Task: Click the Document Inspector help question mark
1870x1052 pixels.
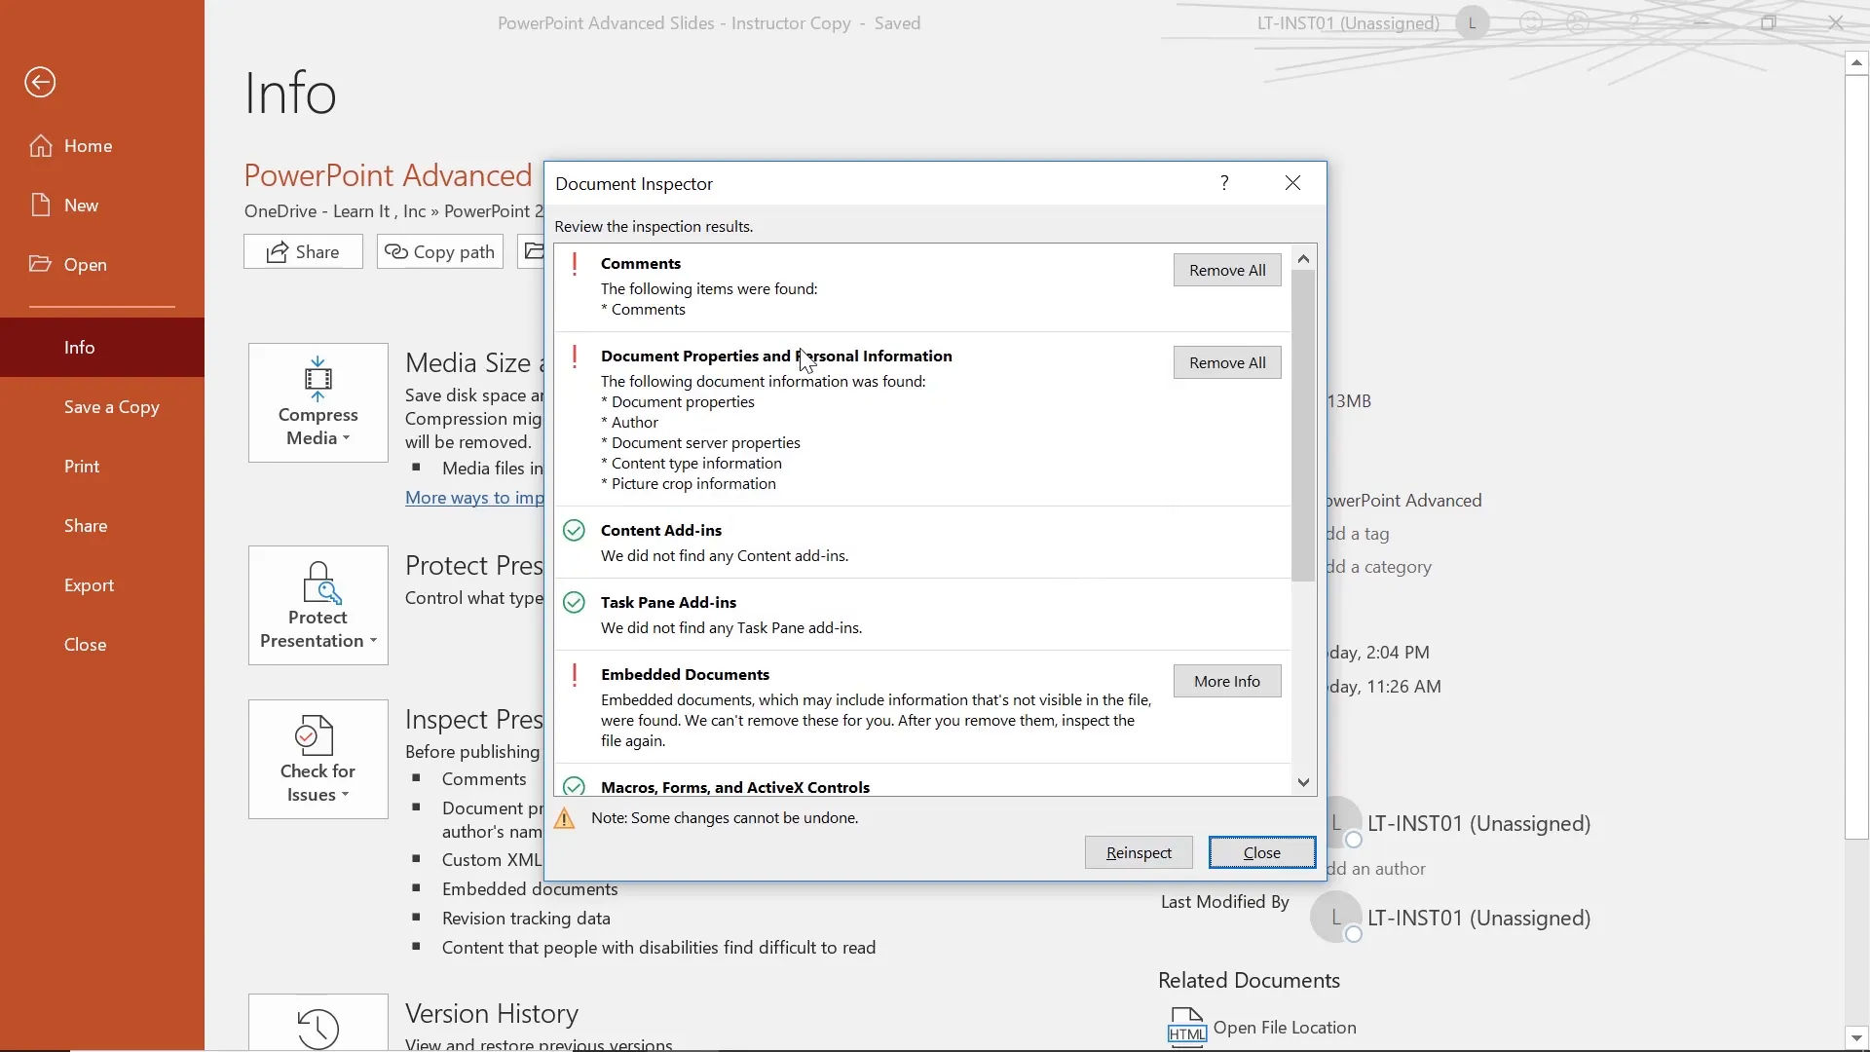Action: (x=1224, y=183)
